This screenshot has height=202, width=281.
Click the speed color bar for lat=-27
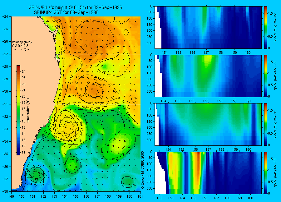click(x=266, y=27)
